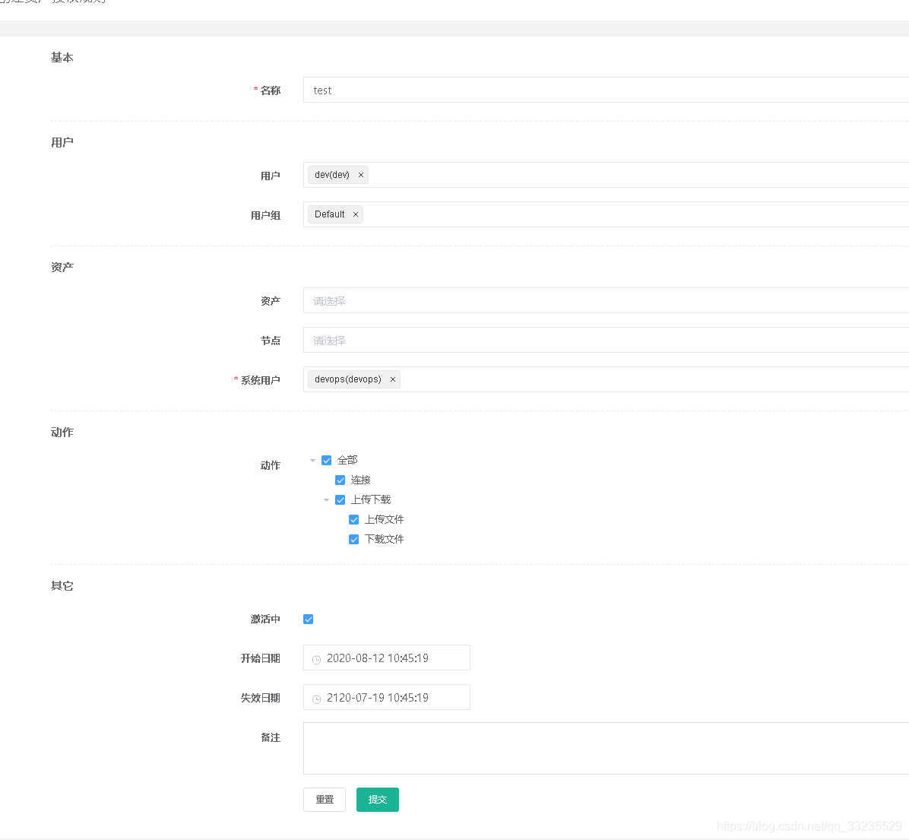
Task: Collapse the 上传下载 tree node arrow
Action: 326,499
